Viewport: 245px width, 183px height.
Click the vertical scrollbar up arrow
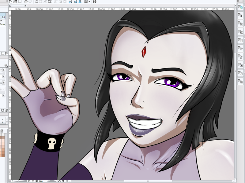point(236,9)
